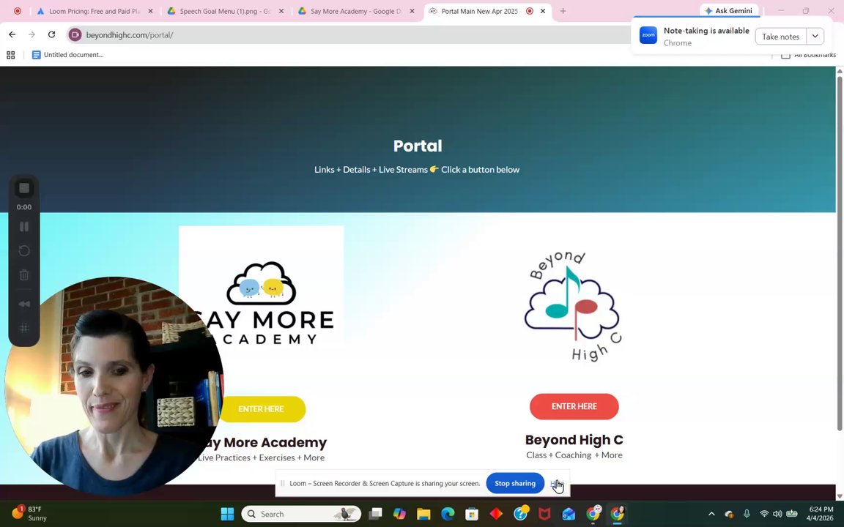Pause the Loom recording
This screenshot has height=527, width=844.
[x=24, y=226]
